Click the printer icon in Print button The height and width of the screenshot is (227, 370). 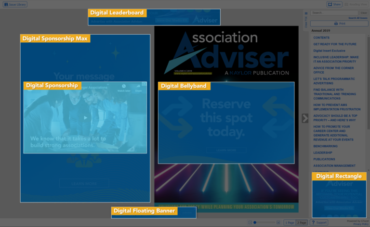point(336,24)
